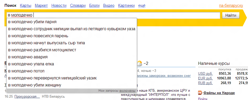
Task: Click the EUR purchase rate 10963,88
Action: point(224,78)
